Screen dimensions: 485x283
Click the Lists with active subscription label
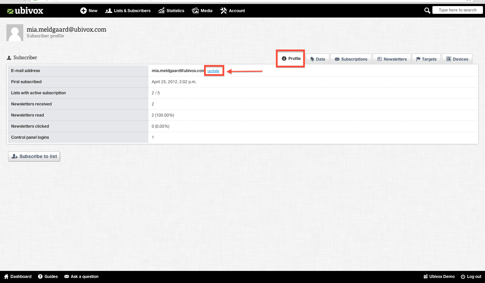(38, 93)
